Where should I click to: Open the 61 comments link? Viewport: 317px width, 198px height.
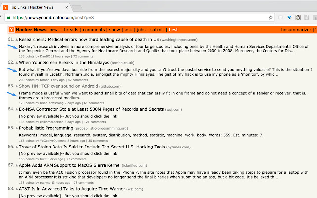tap(94, 103)
